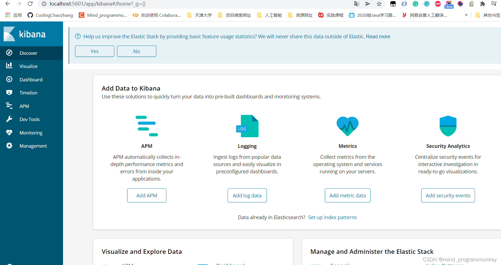Open the site information icon beside URL
This screenshot has height=265, width=501.
44,4
